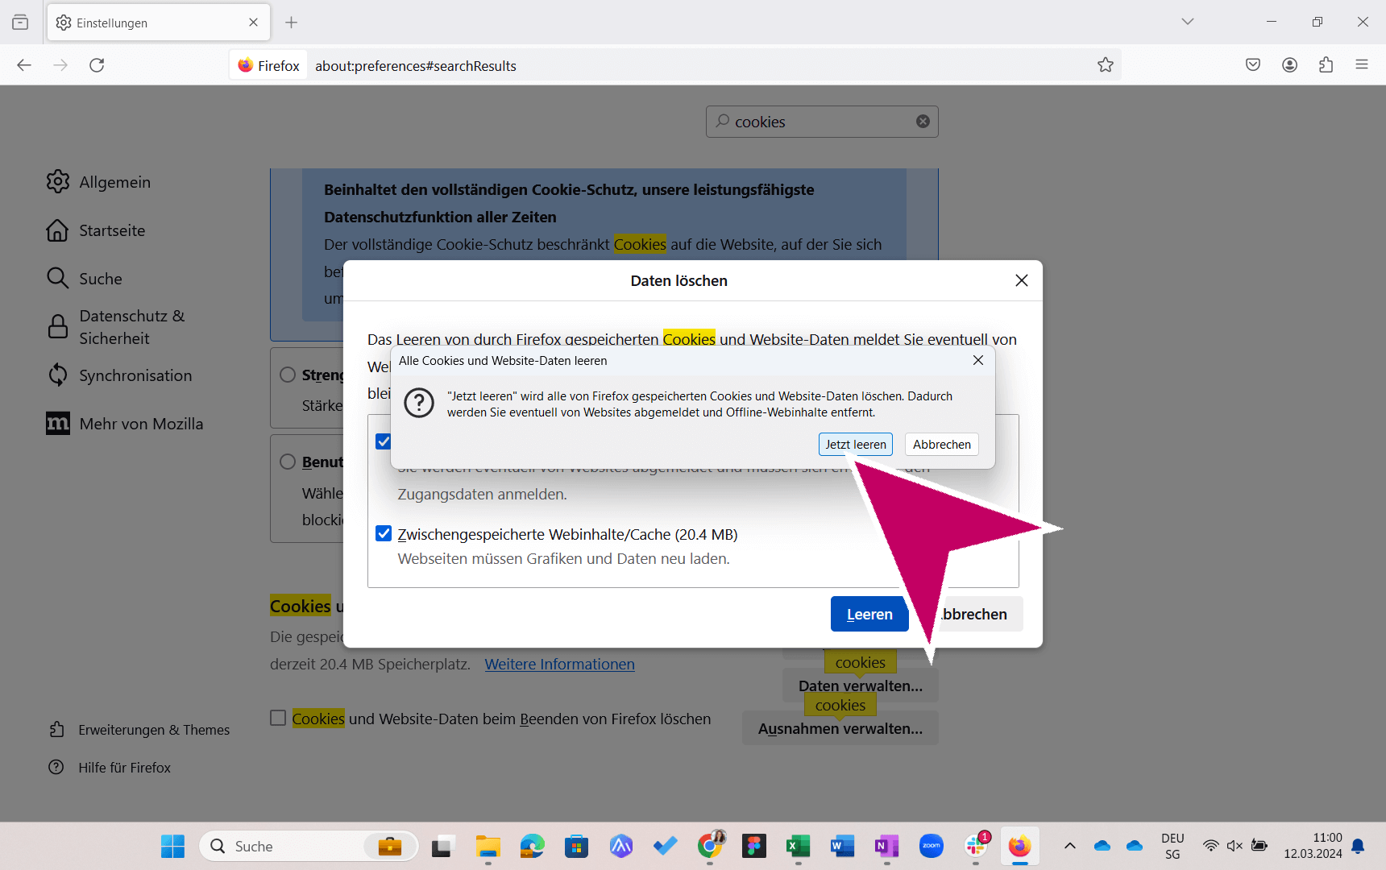Open recent tabs view icon
This screenshot has height=870, width=1386.
point(20,23)
